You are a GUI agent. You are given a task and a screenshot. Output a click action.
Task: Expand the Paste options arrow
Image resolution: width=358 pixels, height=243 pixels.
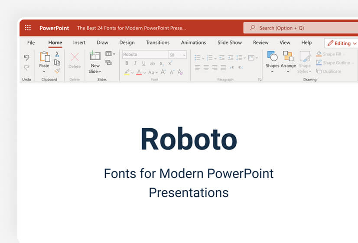click(x=44, y=71)
